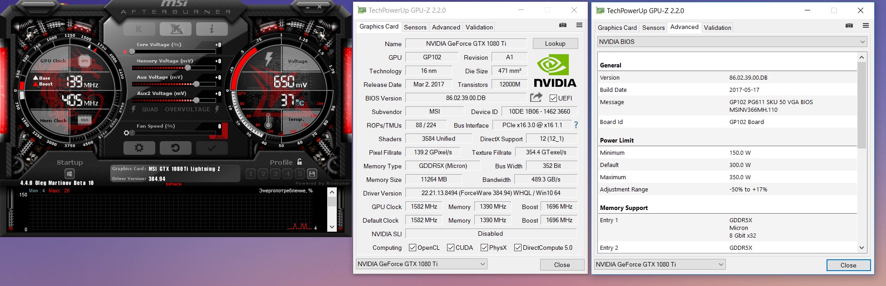Select profile slot 1 in Afterburner
Image resolution: width=886 pixels, height=286 pixels.
point(251,174)
